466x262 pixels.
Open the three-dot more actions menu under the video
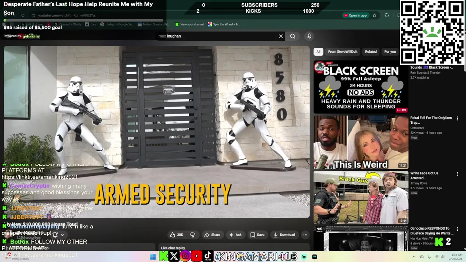[x=305, y=235]
